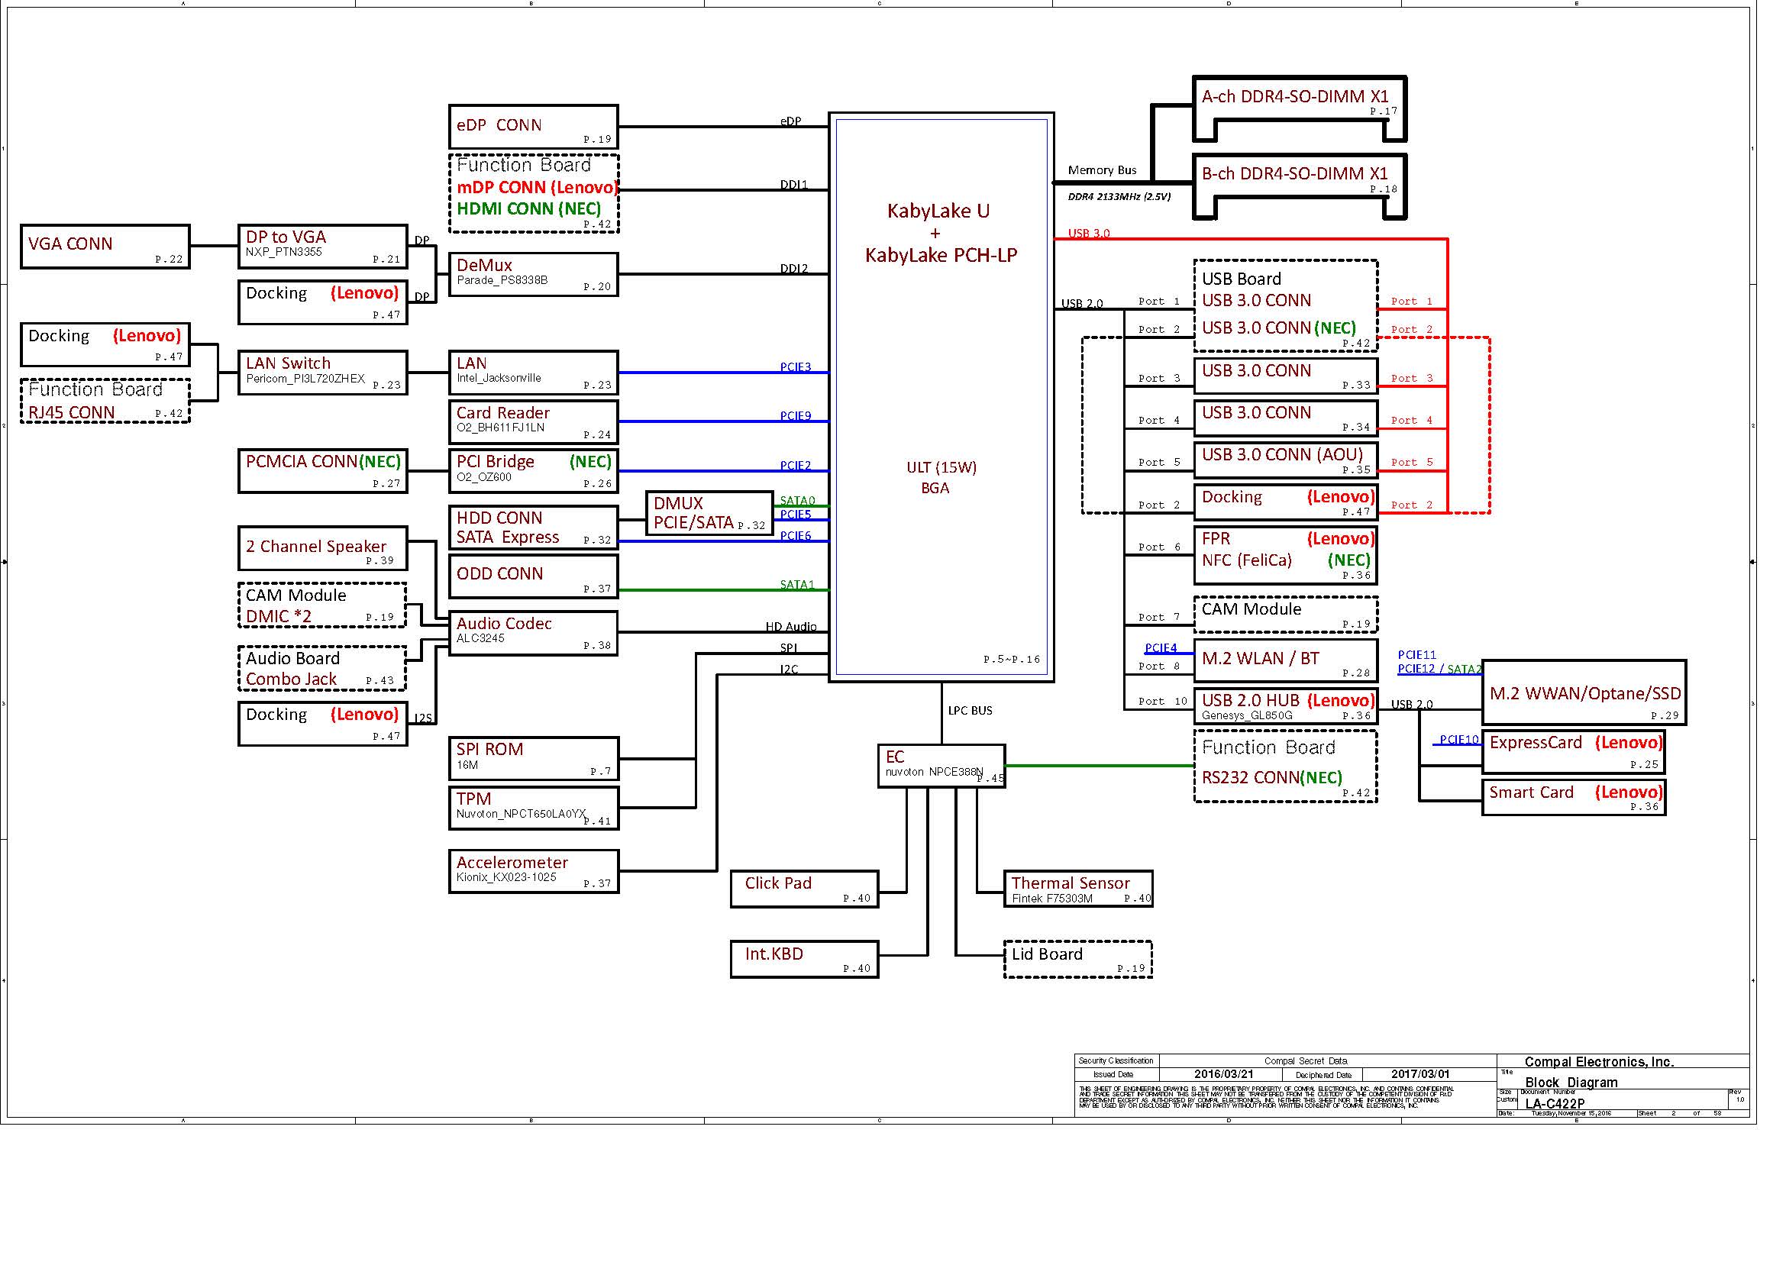Click the 'DMIC *2' text
This screenshot has width=1786, height=1262.
pos(279,617)
